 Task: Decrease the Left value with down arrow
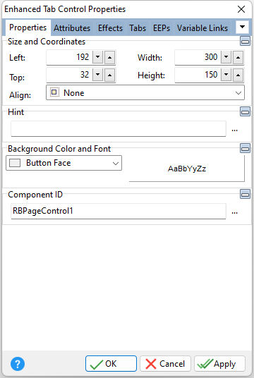pyautogui.click(x=97, y=57)
